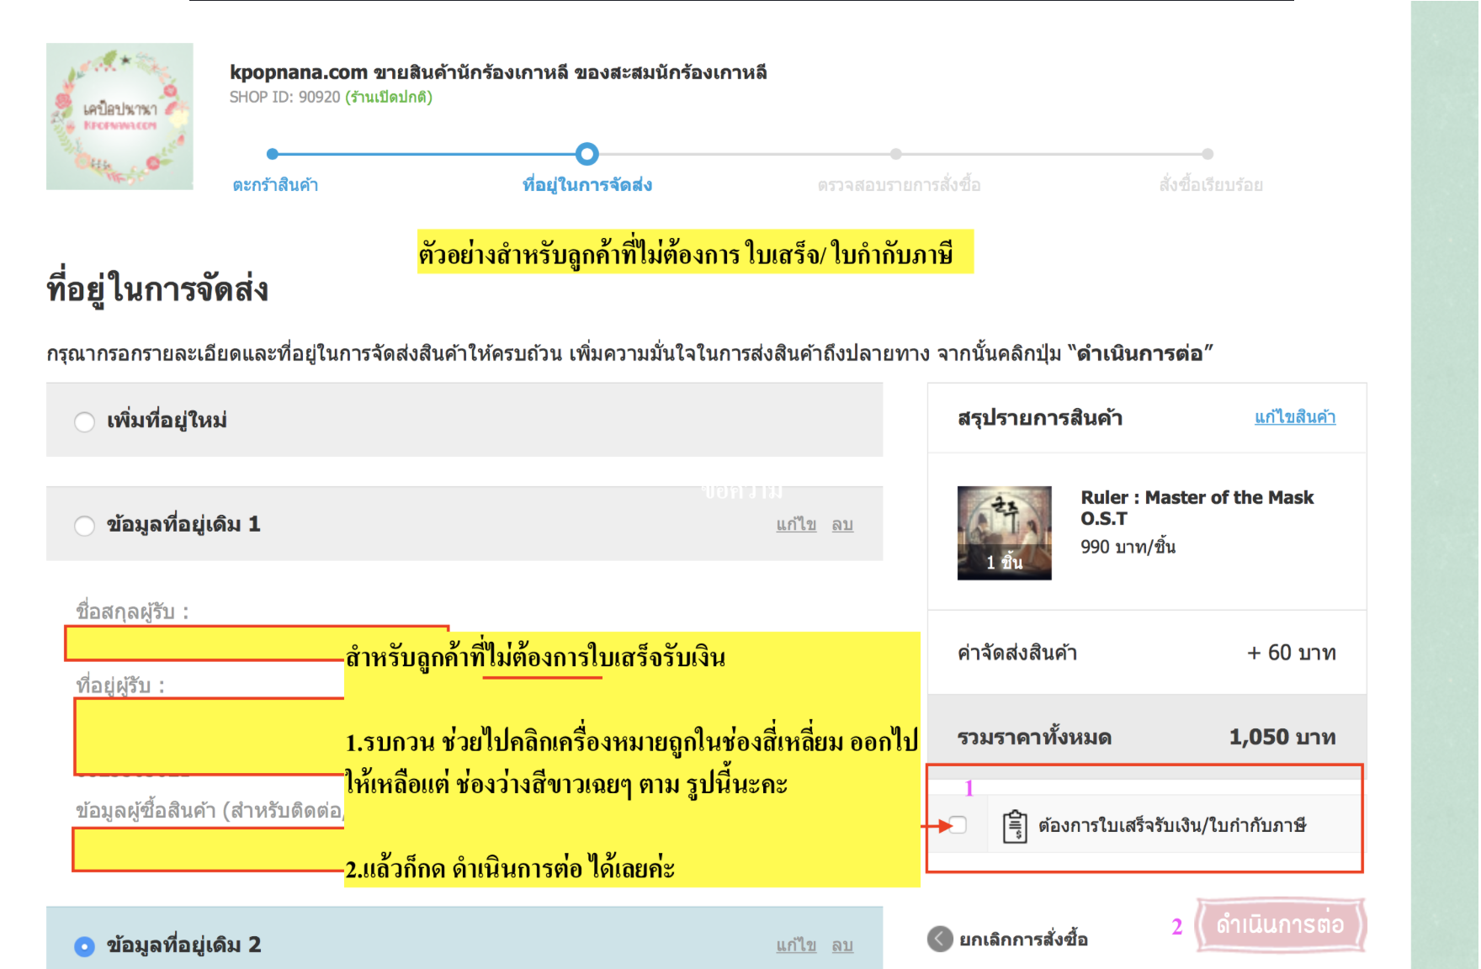Screen dimensions: 1481x969
Task: Select the เพิ่มที่อยู่ใหม่ radio button
Action: [84, 421]
